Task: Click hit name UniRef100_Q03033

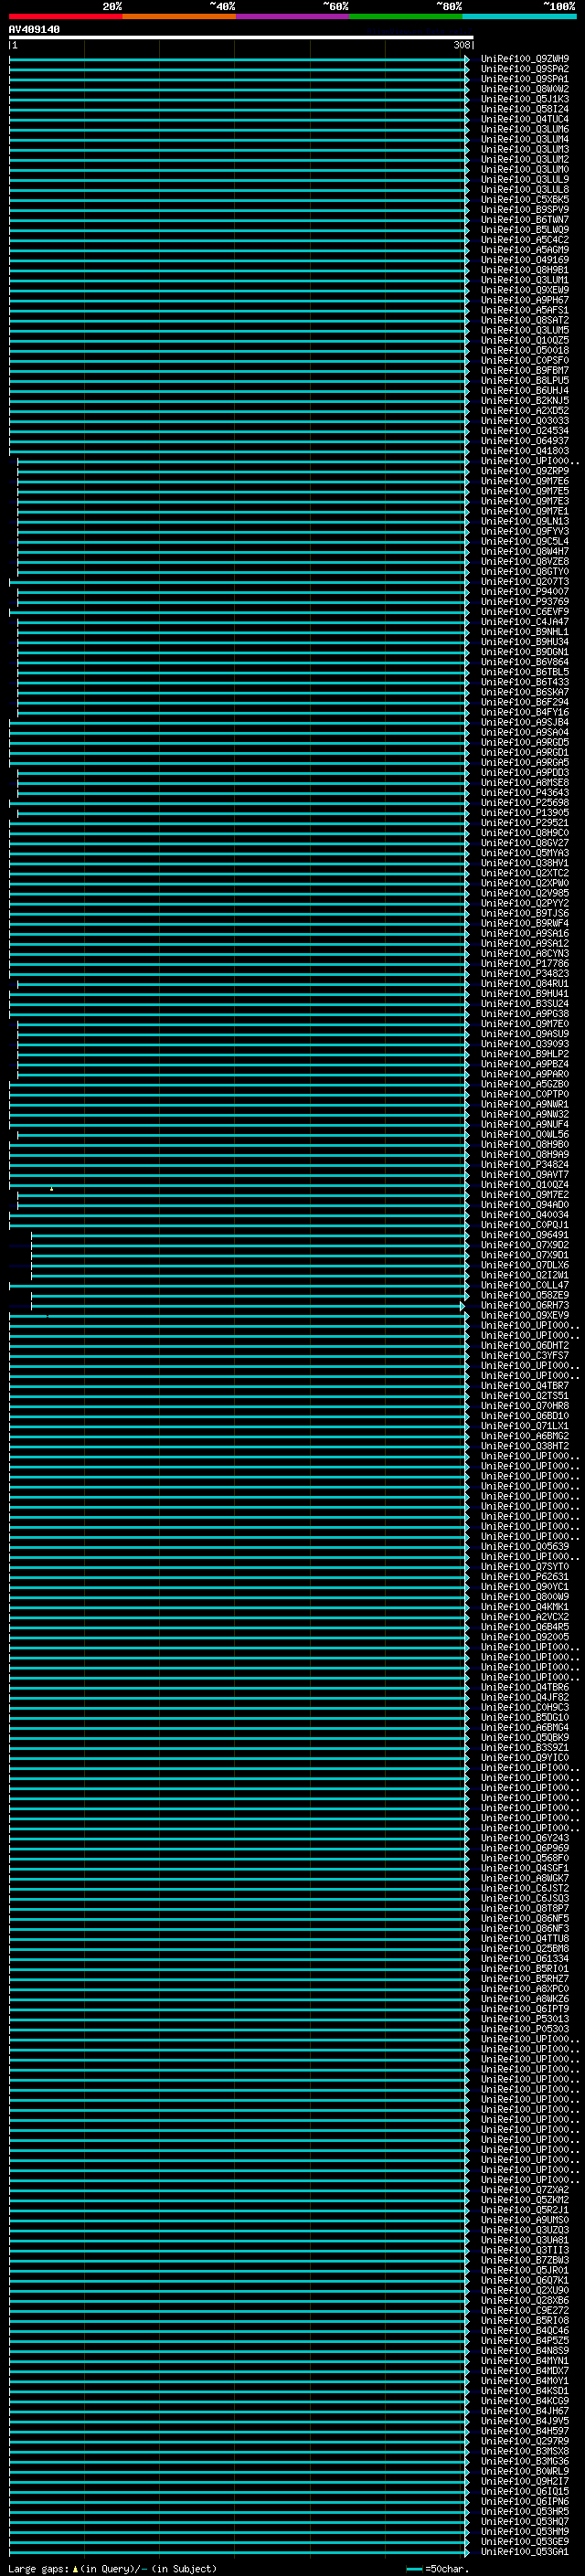Action: pos(525,420)
